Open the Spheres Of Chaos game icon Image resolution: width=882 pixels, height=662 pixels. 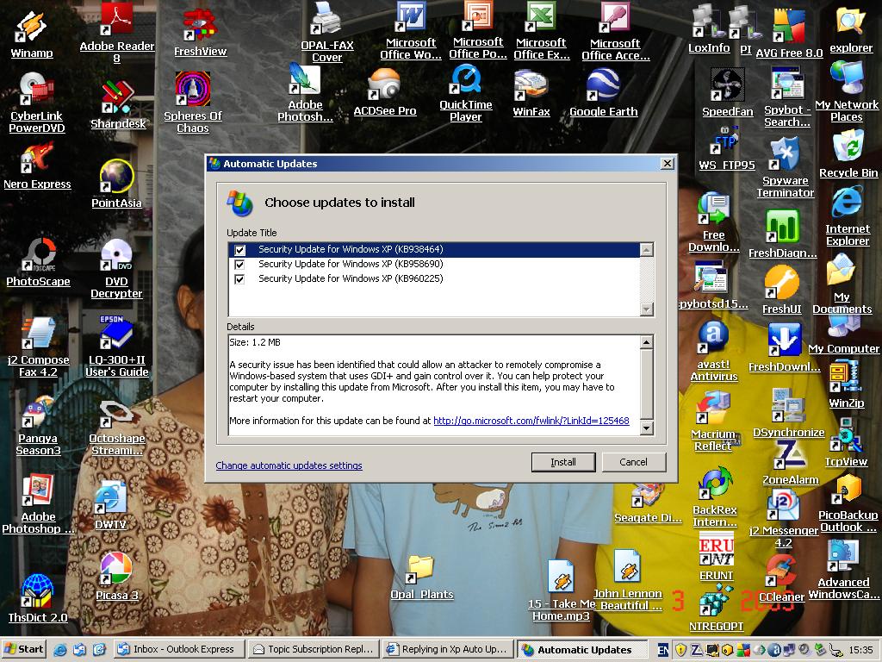(193, 103)
